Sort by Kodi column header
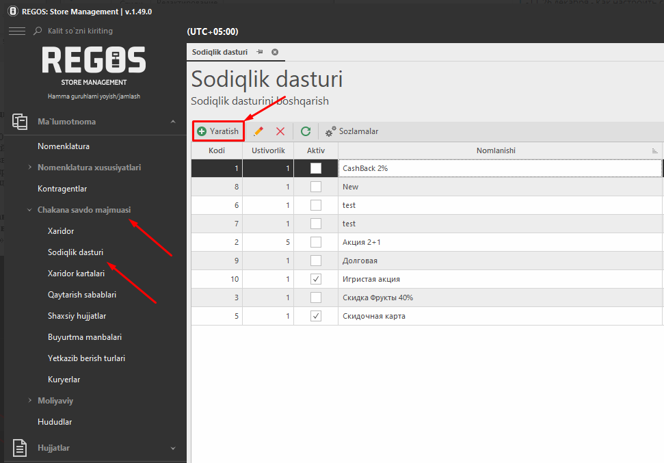664x463 pixels. 217,150
